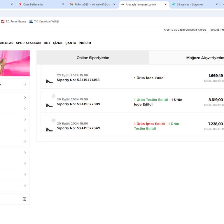This screenshot has height=224, width=224.
Task: Click shoe thumbnail of order 52415377889
Action: (x=49, y=106)
